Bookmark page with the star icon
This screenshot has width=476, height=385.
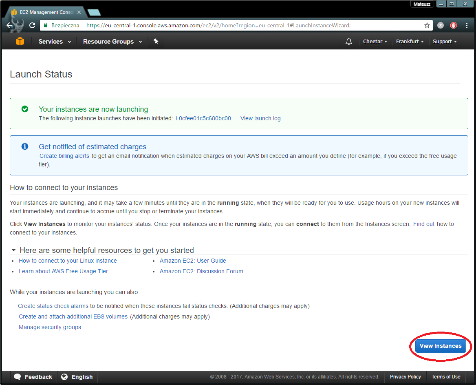[427, 25]
